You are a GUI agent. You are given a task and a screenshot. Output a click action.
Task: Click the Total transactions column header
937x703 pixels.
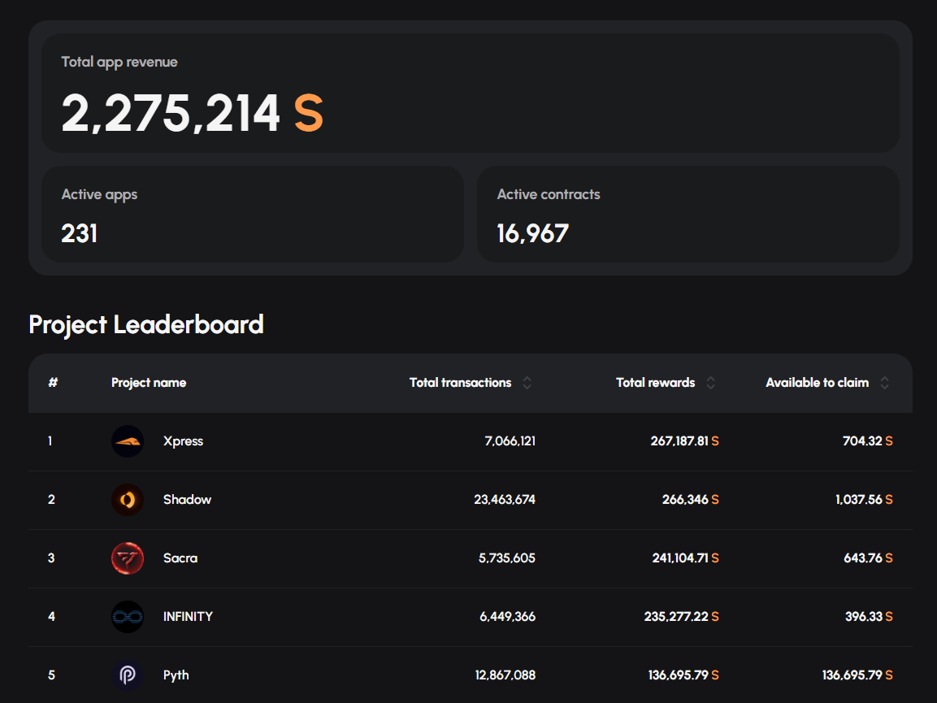pos(460,383)
